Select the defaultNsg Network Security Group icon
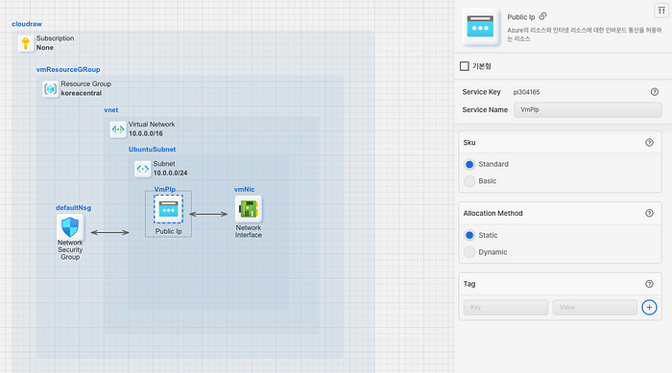Viewport: 672px width, 373px height. coord(70,227)
